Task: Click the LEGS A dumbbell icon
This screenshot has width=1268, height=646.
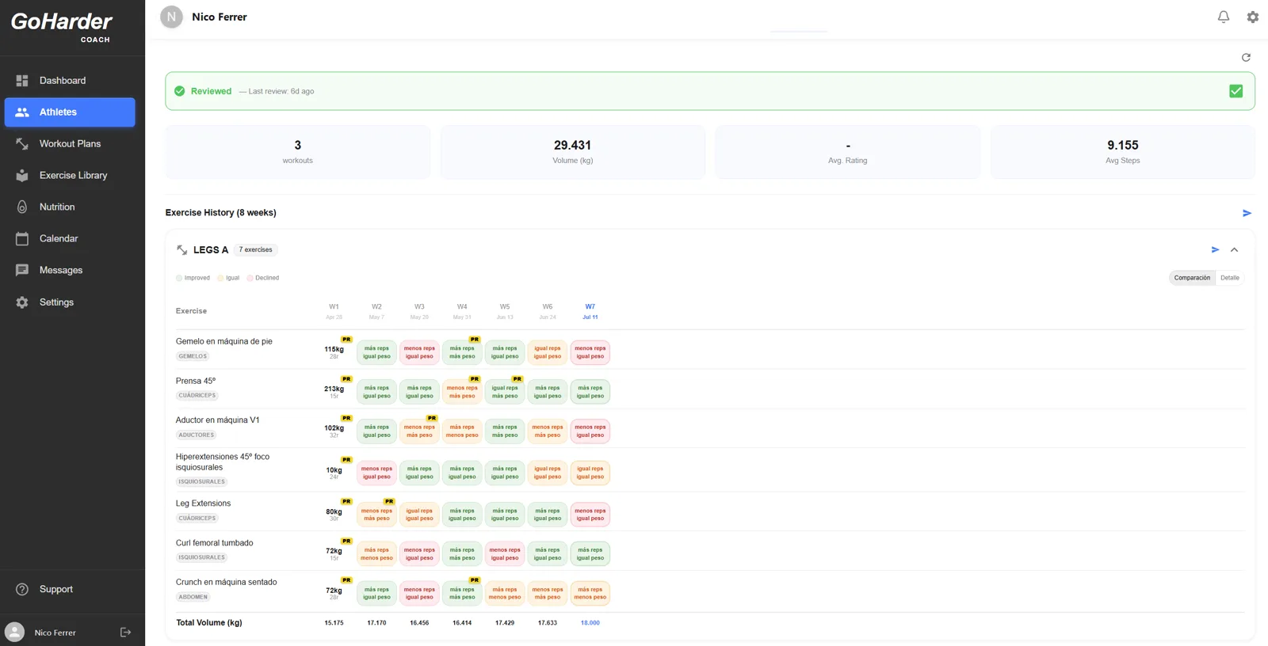Action: click(182, 249)
